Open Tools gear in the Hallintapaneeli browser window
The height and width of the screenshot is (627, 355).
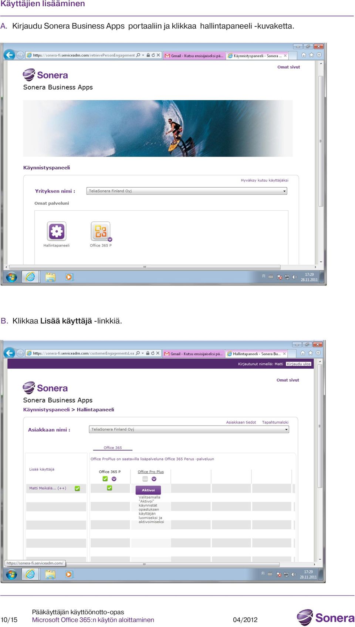[318, 353]
